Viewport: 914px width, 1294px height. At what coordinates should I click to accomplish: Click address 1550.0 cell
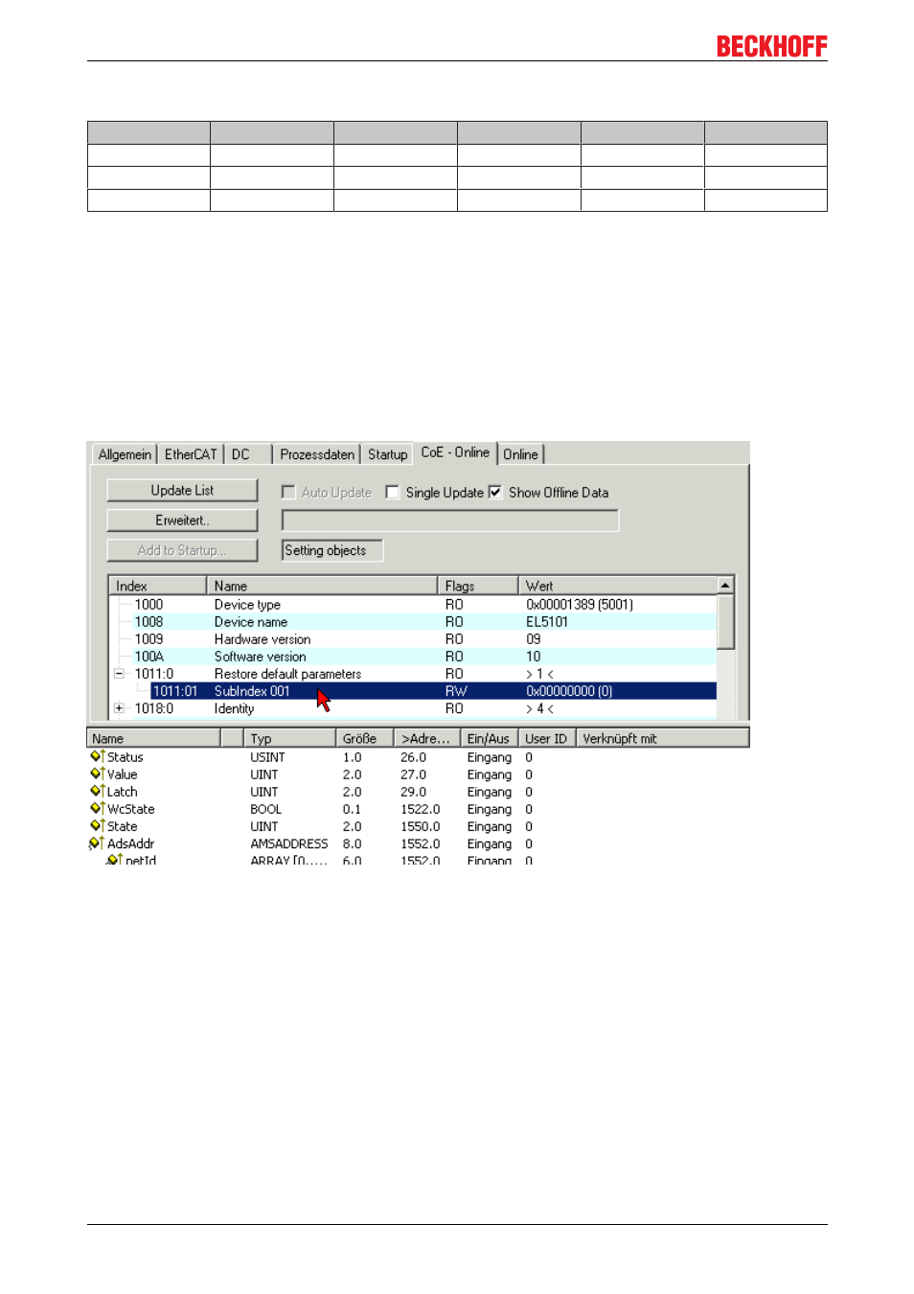pyautogui.click(x=420, y=826)
